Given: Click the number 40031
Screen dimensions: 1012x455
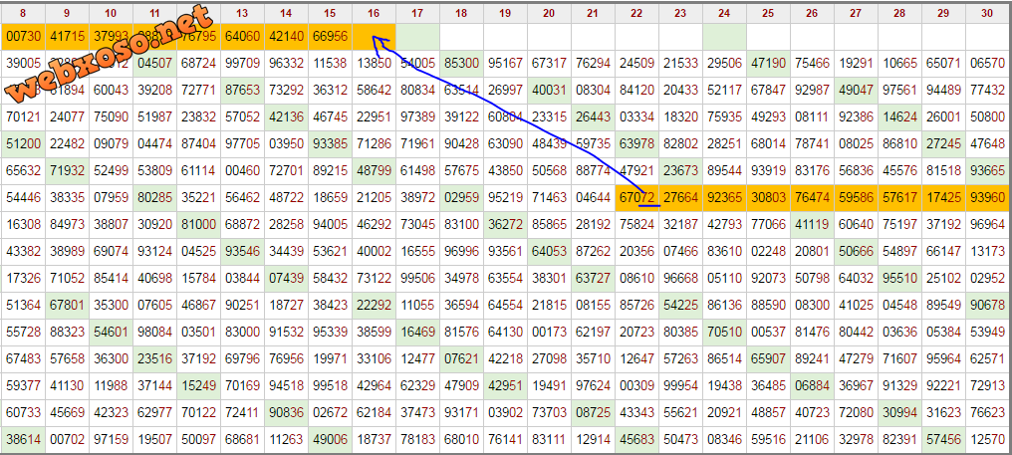Looking at the screenshot, I should tap(549, 91).
